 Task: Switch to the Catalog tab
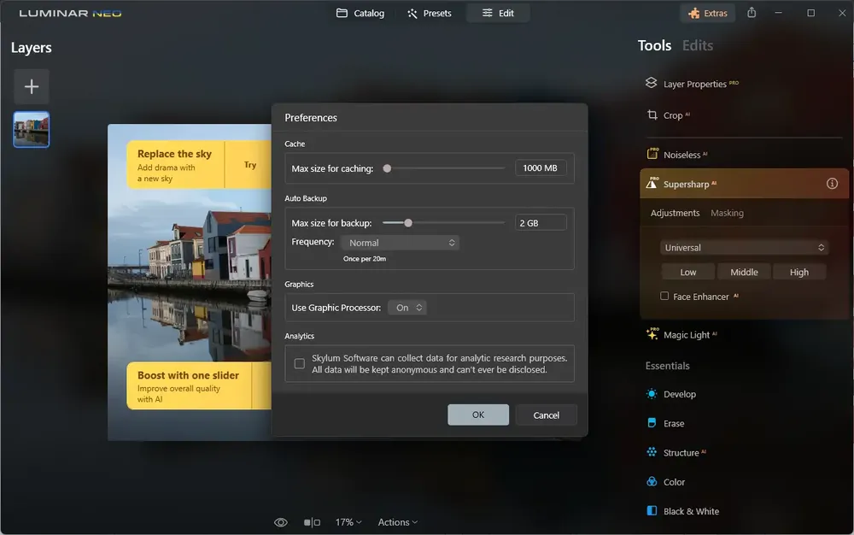[x=360, y=13]
